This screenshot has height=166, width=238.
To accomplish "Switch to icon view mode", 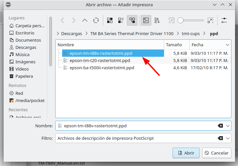I will click(x=110, y=20).
